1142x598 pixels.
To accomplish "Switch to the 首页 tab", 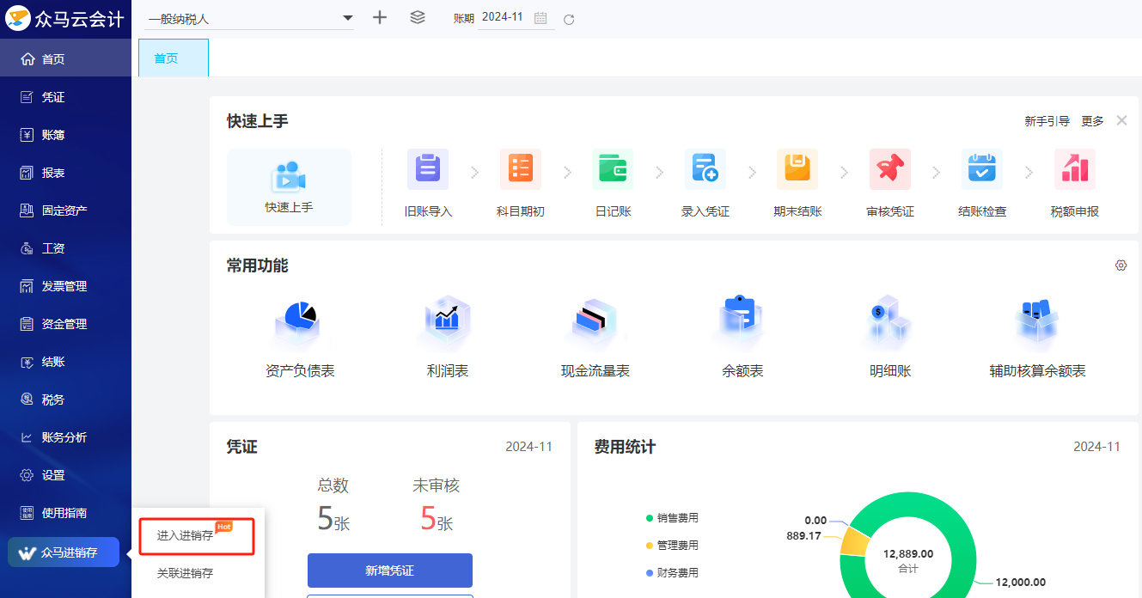I will pos(174,58).
